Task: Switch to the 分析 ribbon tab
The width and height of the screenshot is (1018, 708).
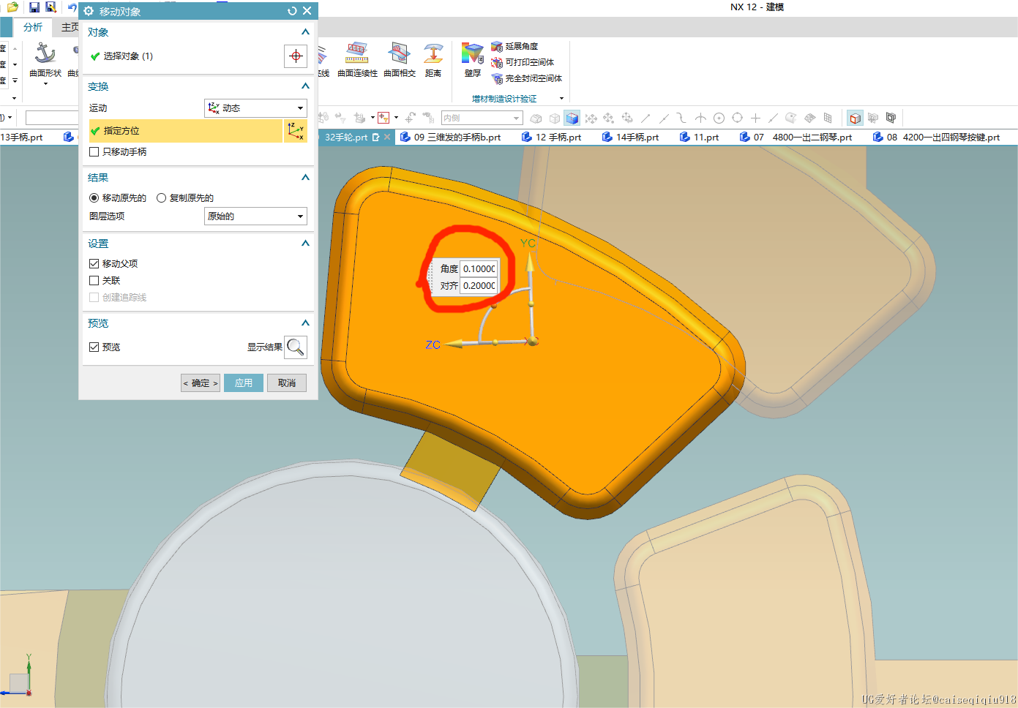Action: 33,27
